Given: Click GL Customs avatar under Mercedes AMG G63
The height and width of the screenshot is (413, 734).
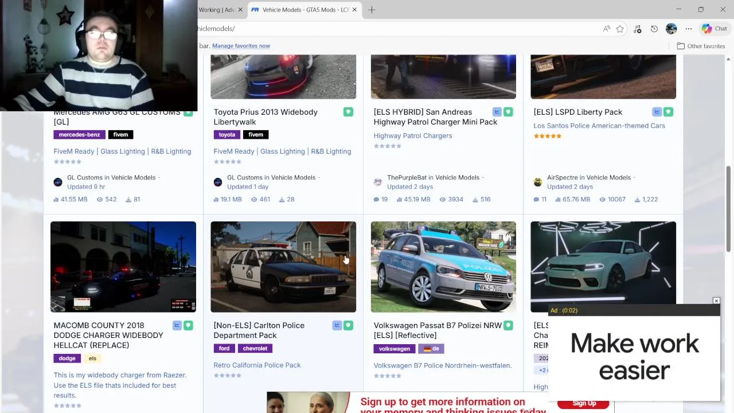Looking at the screenshot, I should [58, 182].
